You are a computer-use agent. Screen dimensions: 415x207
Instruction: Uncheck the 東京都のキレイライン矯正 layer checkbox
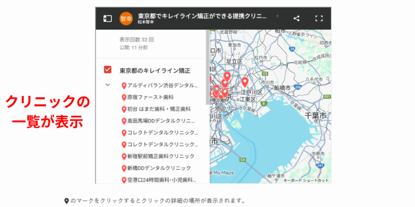(108, 70)
